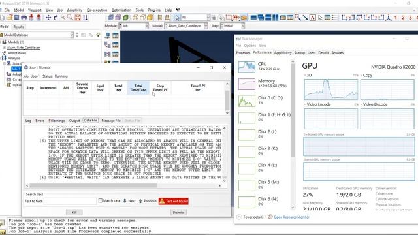Expand the Models (1) tree node
The height and width of the screenshot is (235, 418).
pos(1,42)
